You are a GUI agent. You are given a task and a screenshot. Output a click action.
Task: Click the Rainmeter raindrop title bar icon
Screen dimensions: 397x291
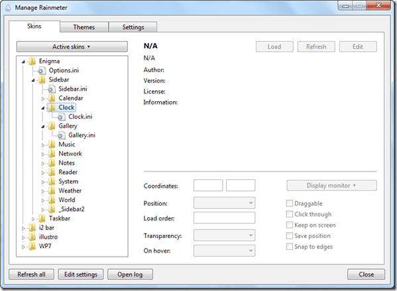[x=8, y=8]
